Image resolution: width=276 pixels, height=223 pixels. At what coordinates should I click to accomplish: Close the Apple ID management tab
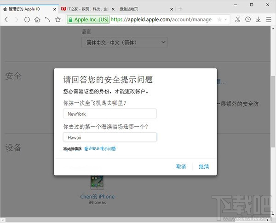[x=55, y=9]
